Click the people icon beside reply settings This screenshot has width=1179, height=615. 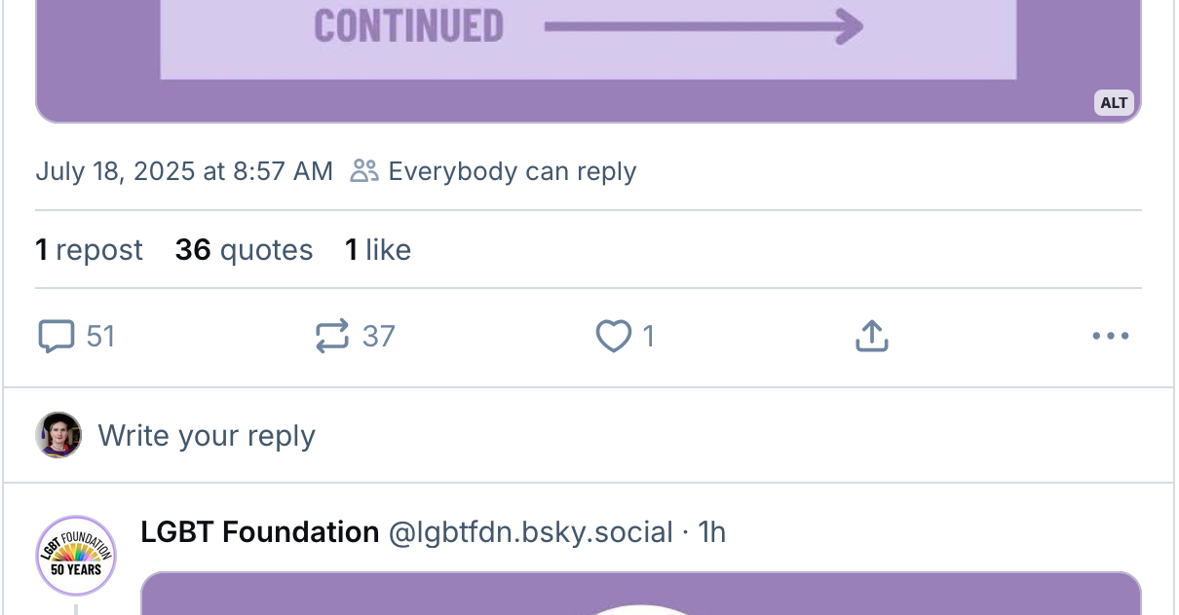click(x=363, y=171)
